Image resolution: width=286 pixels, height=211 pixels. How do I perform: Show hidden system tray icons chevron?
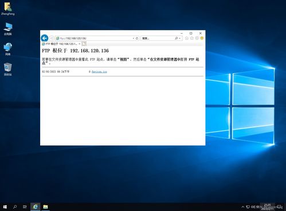pyautogui.click(x=243, y=207)
